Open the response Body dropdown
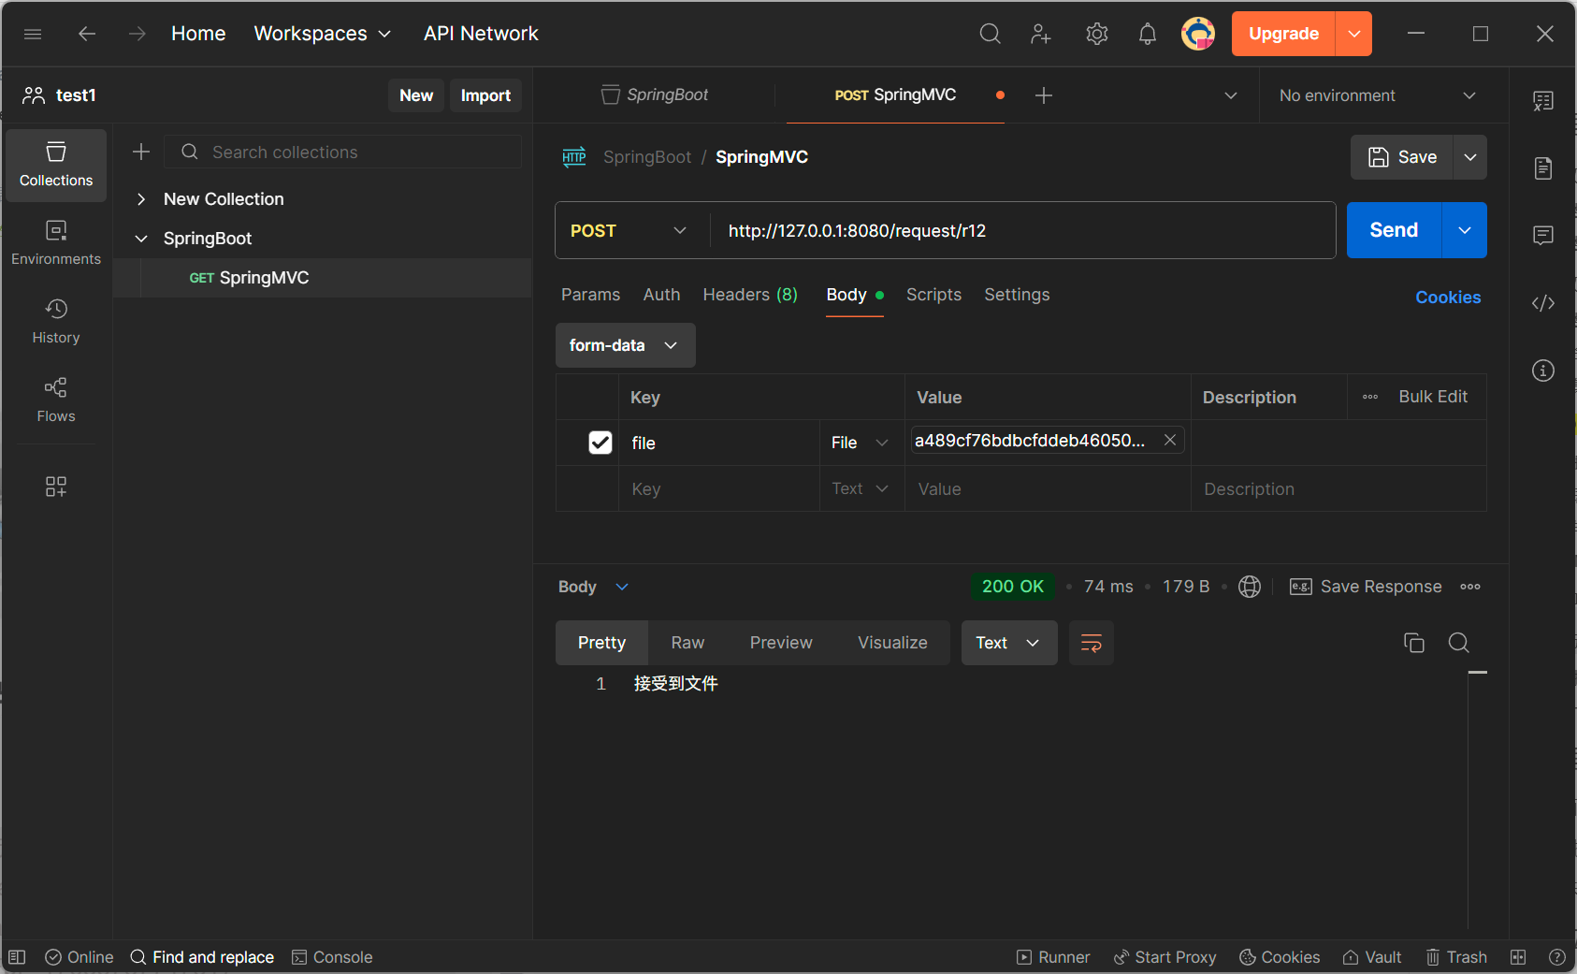Viewport: 1577px width, 974px height. point(594,587)
